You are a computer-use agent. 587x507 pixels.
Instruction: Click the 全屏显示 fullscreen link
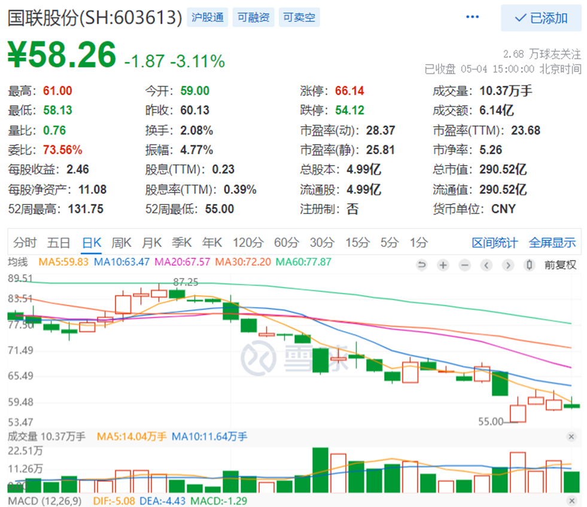coord(552,243)
